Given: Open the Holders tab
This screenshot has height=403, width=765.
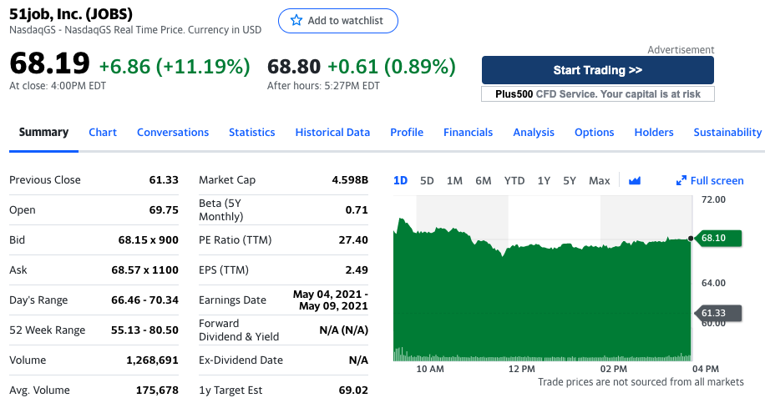Looking at the screenshot, I should point(654,133).
